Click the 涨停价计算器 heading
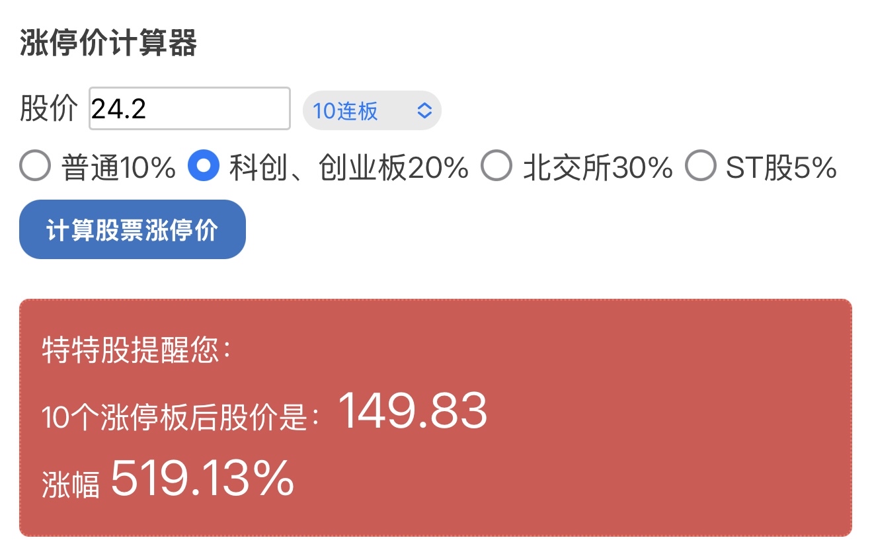The height and width of the screenshot is (546, 872). pos(108,44)
